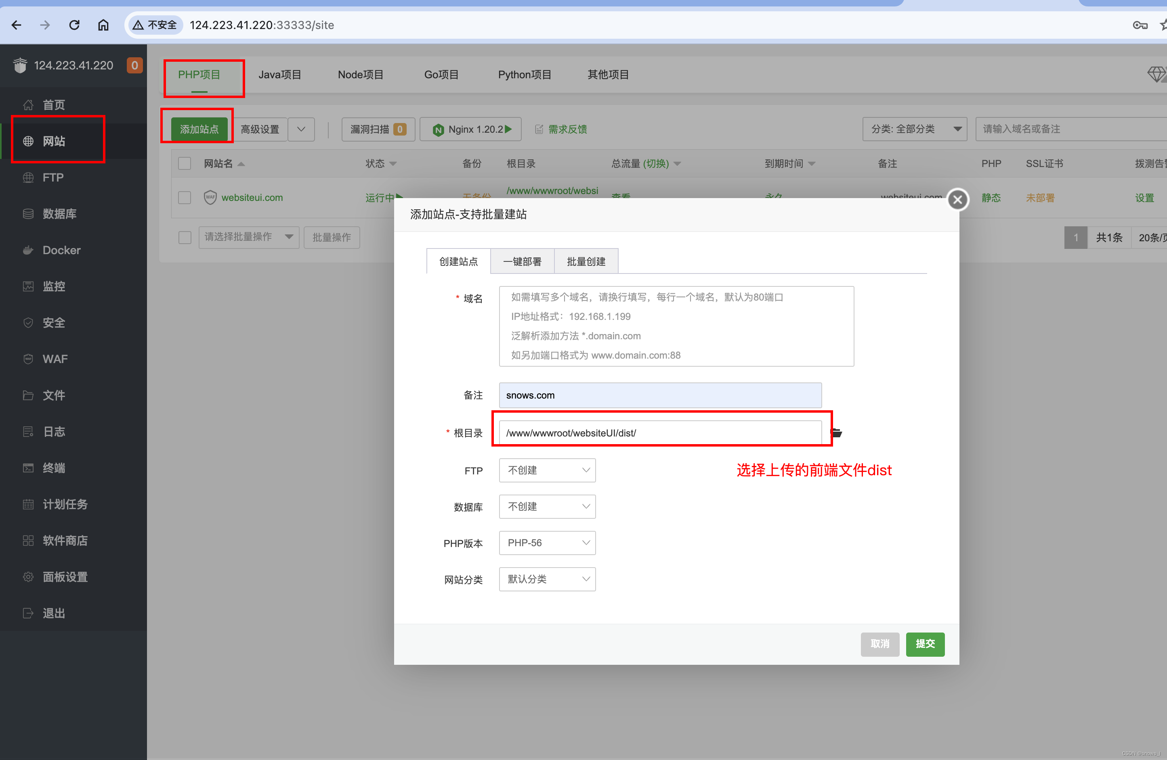Switch to the Go项目 tab
1167x760 pixels.
click(x=441, y=75)
